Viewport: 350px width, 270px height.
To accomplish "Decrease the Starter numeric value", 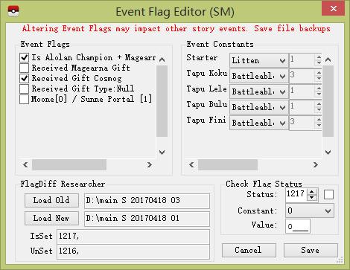I will (x=319, y=63).
